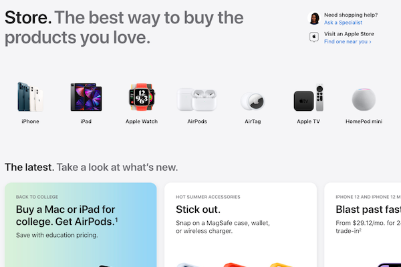Click the Ask a Specialist link

(343, 23)
